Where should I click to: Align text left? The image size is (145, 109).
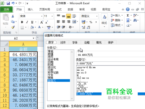coord(58,22)
